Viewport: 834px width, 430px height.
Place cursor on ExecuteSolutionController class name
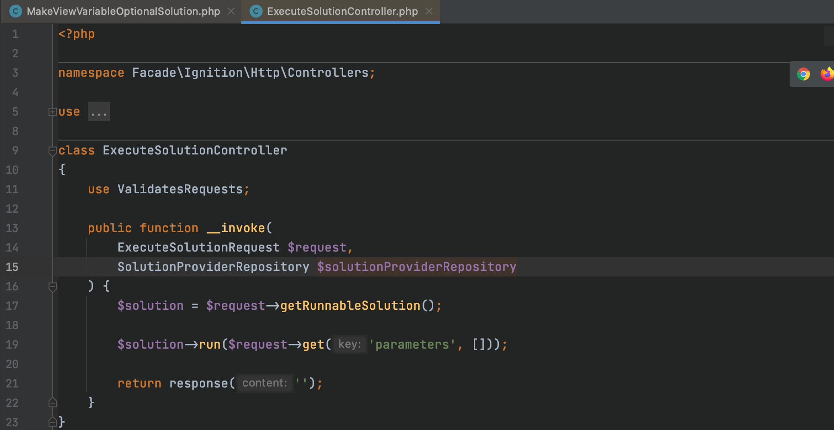pyautogui.click(x=195, y=151)
